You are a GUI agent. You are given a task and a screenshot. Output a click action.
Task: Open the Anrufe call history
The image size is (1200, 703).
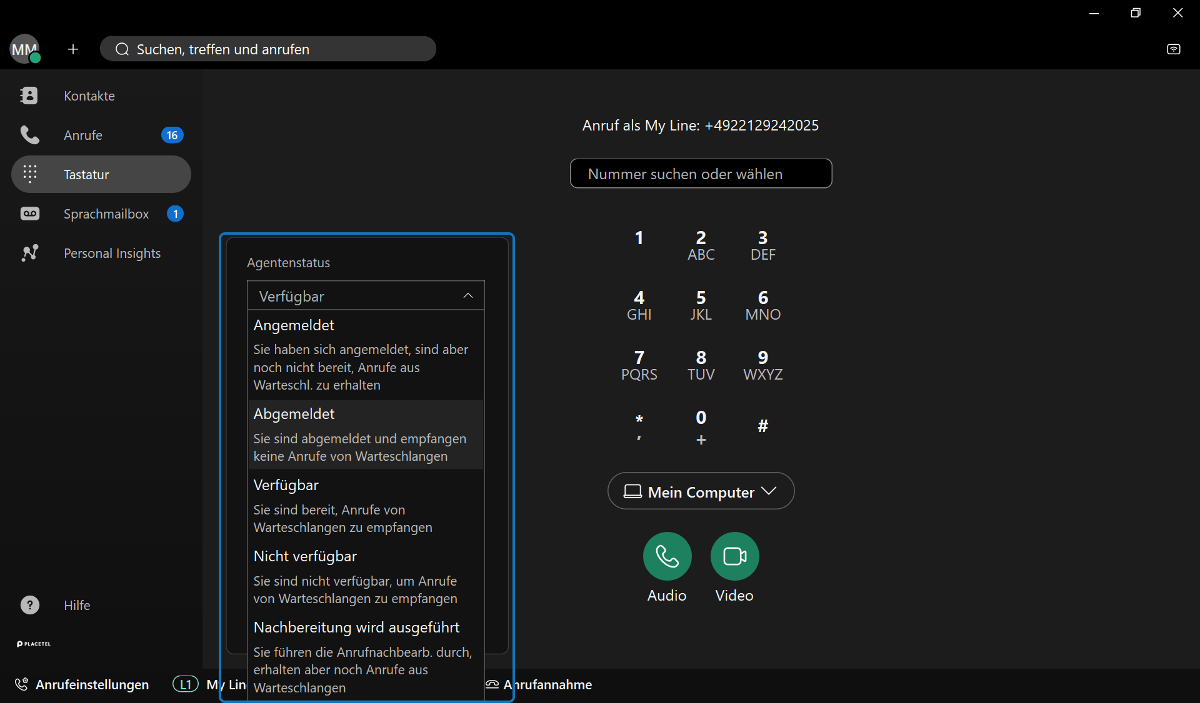click(83, 135)
